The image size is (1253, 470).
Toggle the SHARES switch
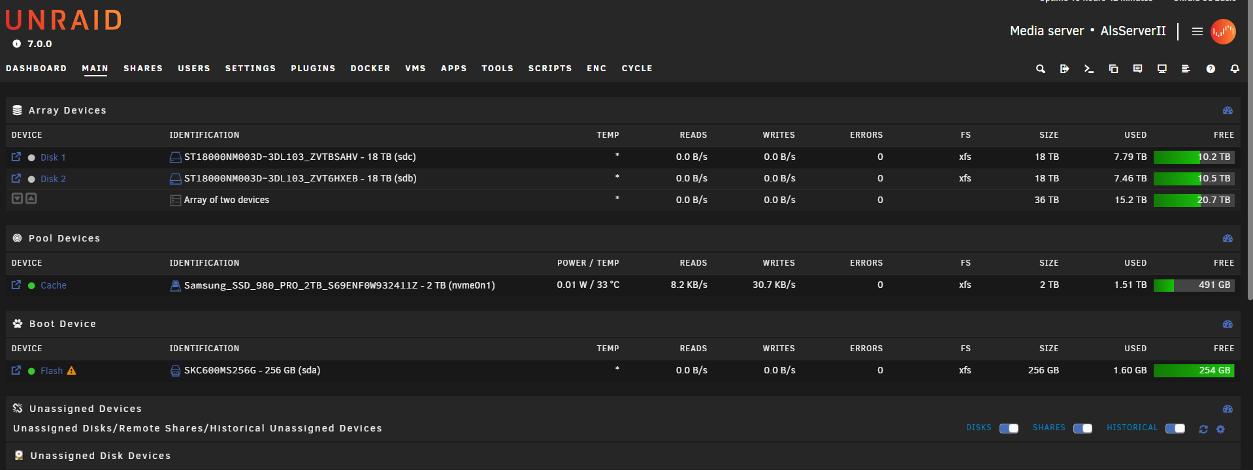pyautogui.click(x=1082, y=428)
